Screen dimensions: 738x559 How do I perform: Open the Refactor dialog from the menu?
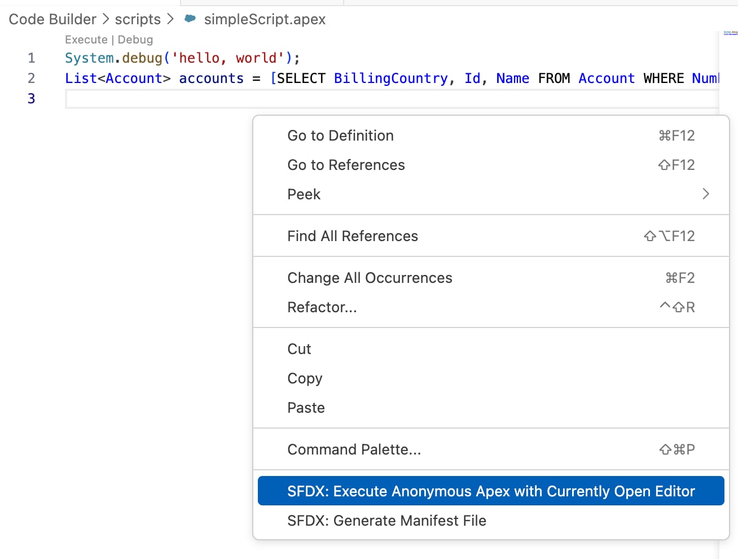(x=322, y=307)
